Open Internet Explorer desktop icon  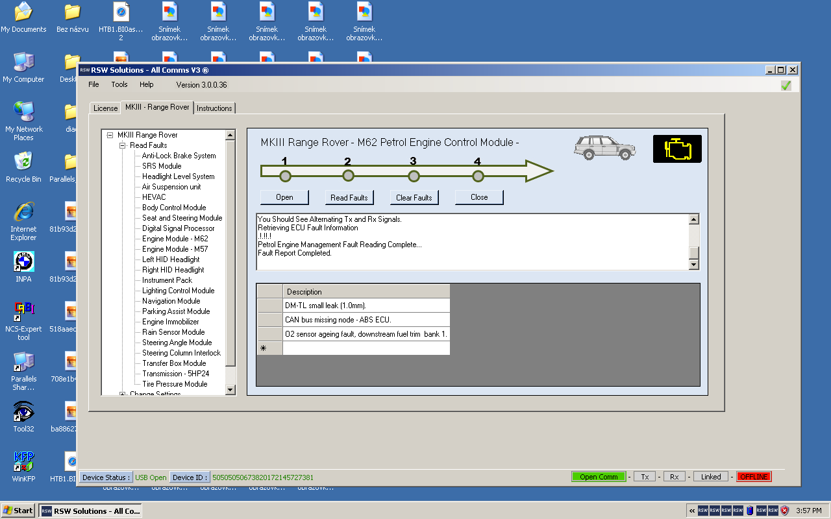click(x=24, y=213)
